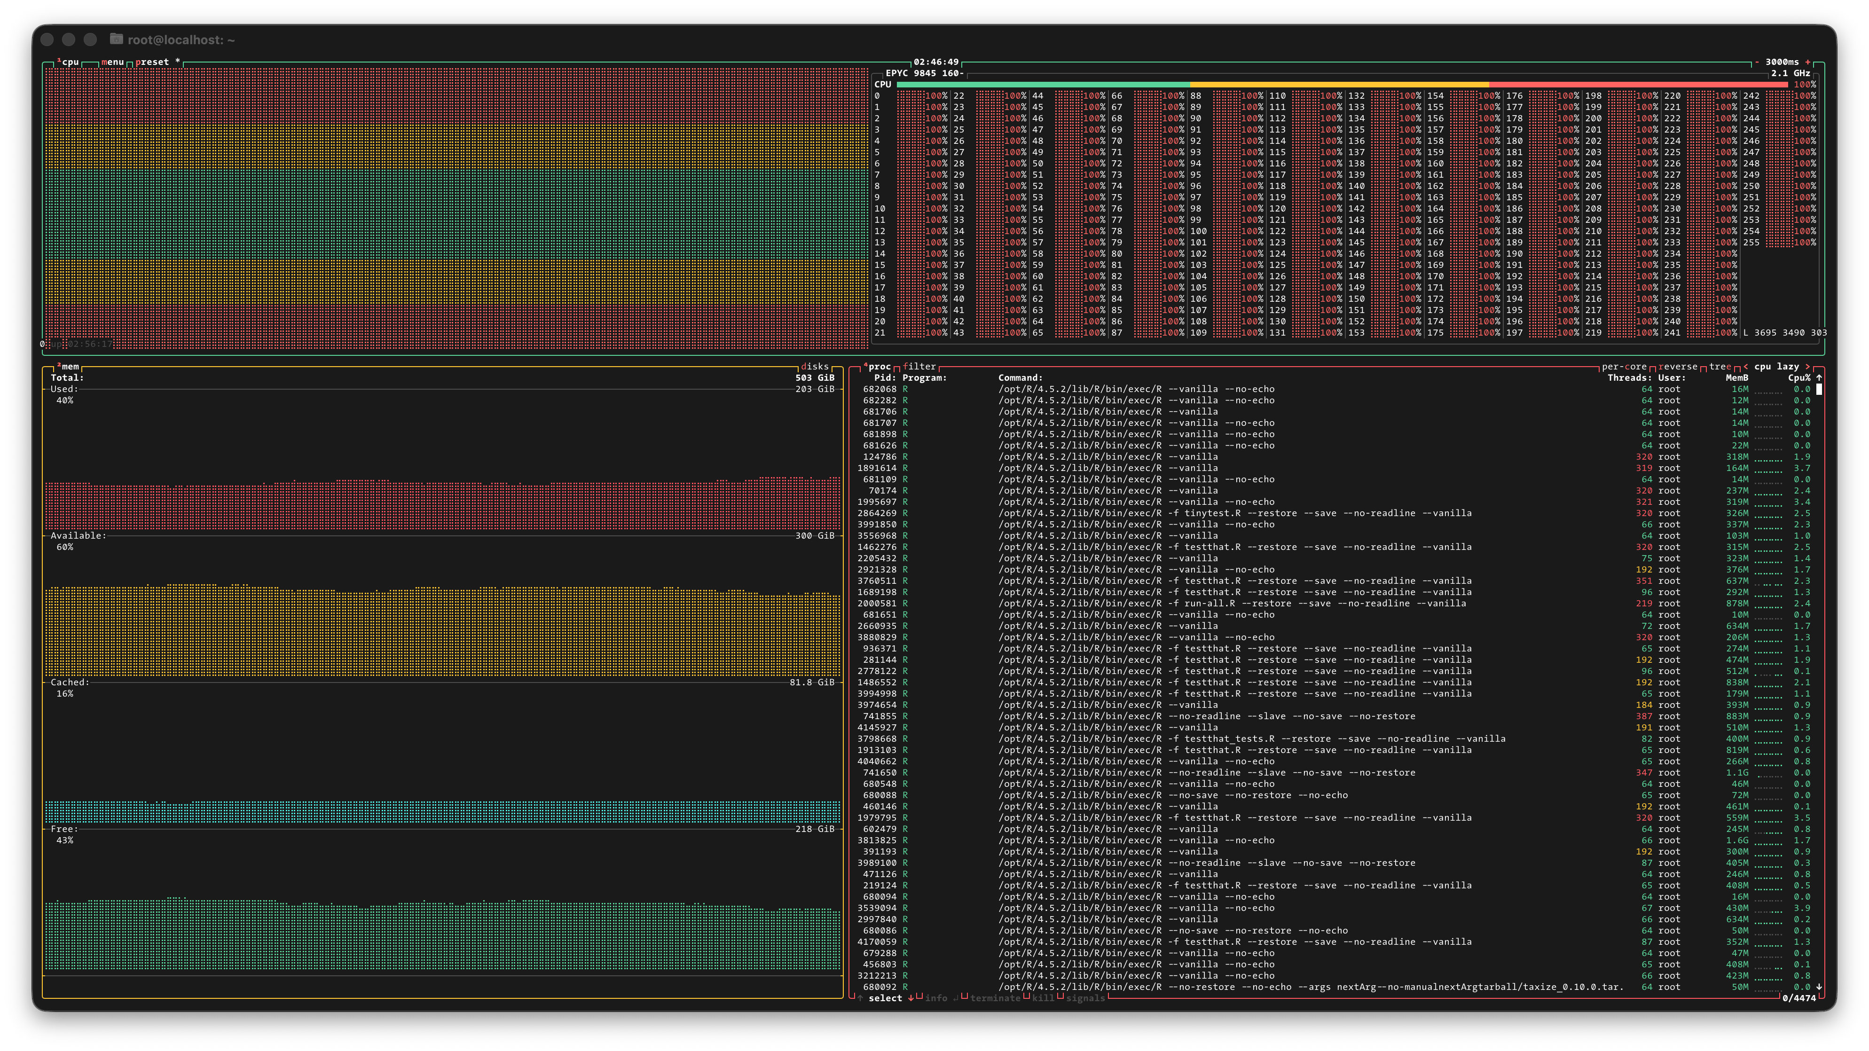Click the right arrow beside cpu lazy sorting
The width and height of the screenshot is (1869, 1051).
pyautogui.click(x=1807, y=367)
